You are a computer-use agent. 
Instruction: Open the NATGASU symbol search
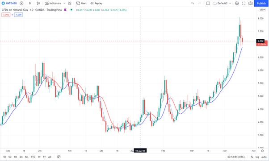point(9,3)
